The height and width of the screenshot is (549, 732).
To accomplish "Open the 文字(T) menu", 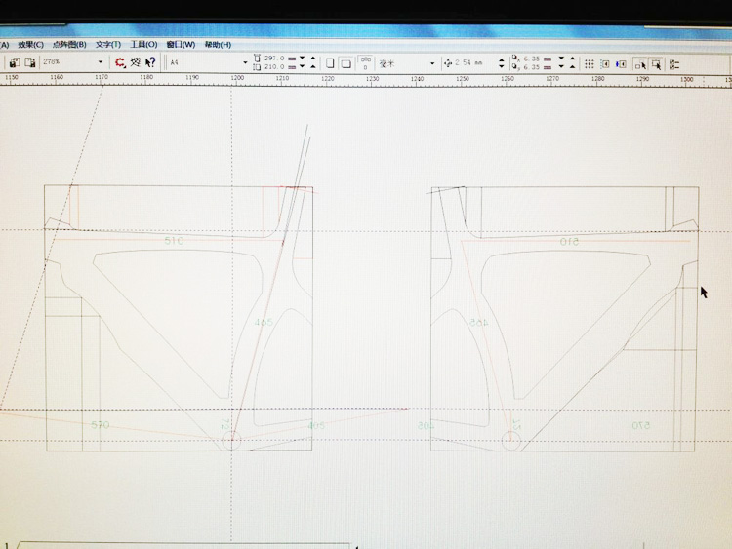I will click(108, 44).
